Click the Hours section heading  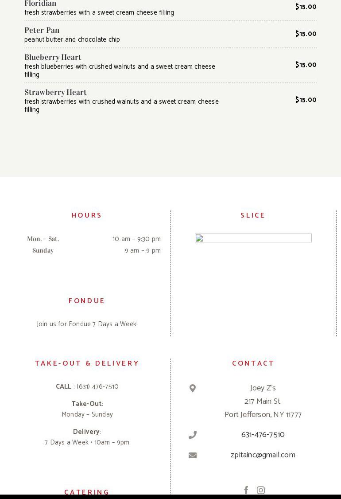click(87, 215)
